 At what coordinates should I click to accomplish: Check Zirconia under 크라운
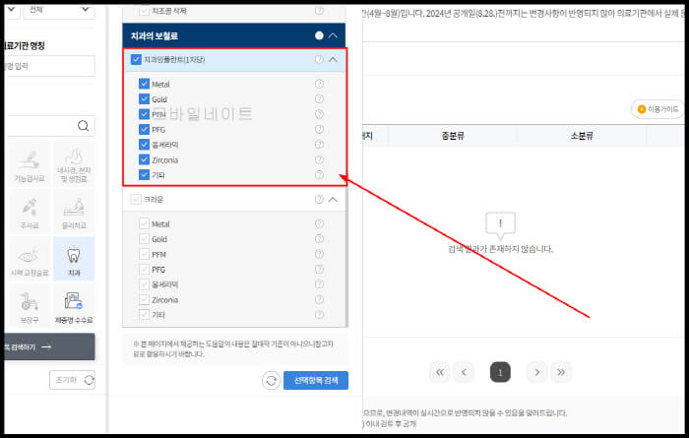[x=144, y=299]
